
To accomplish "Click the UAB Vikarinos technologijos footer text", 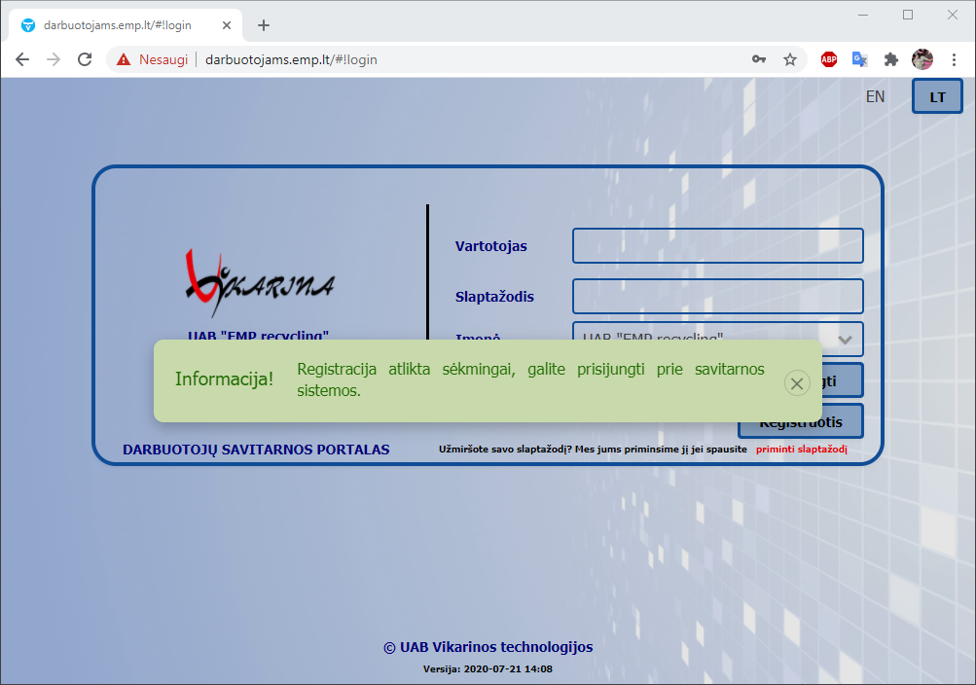I will pos(488,647).
